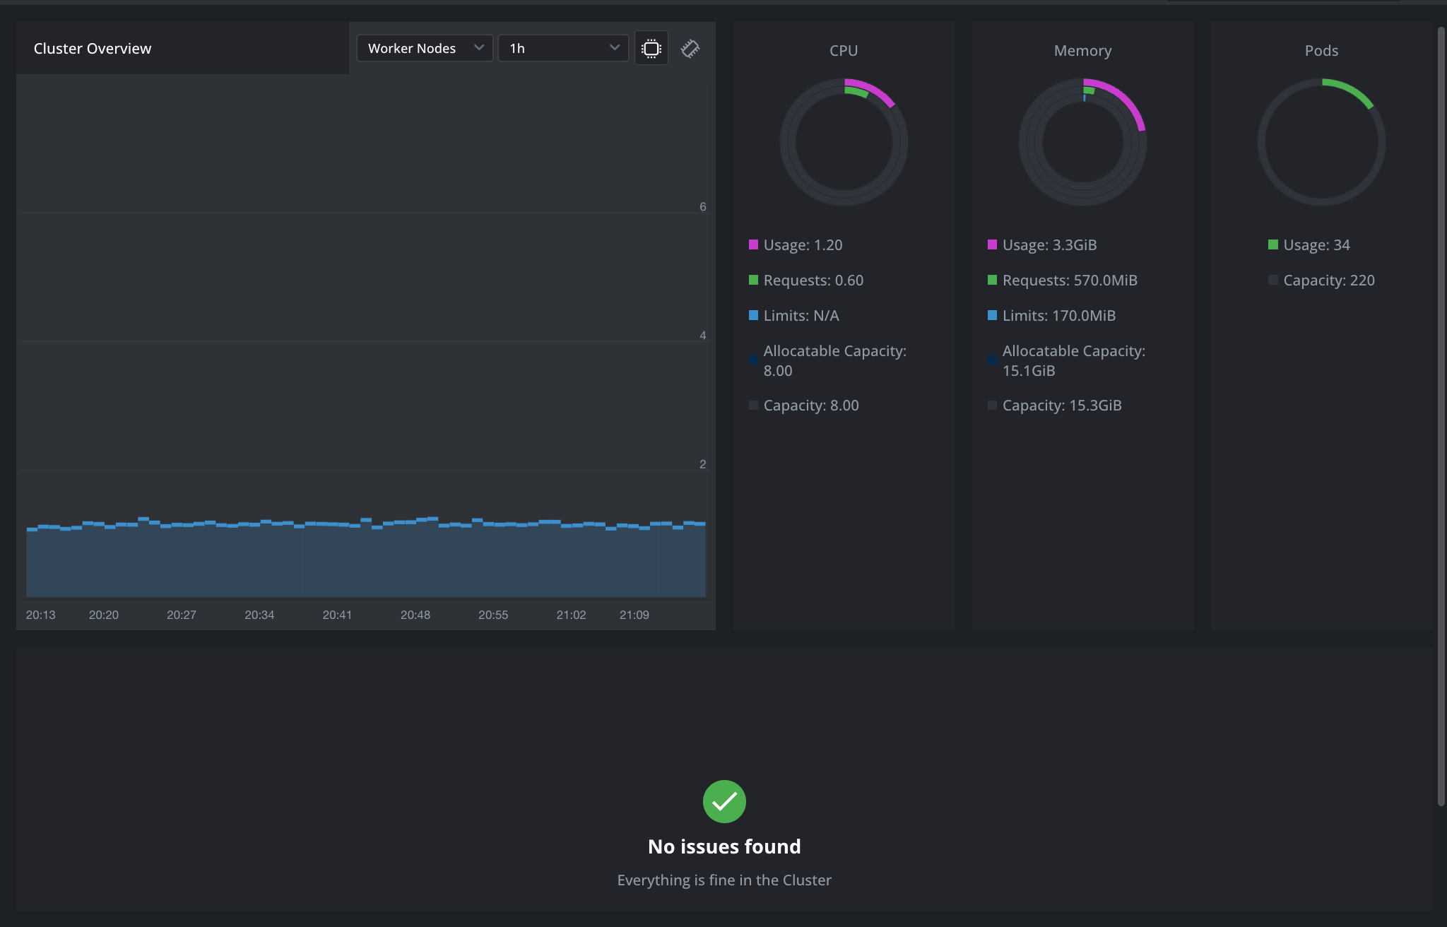
Task: Click the 20:13 time axis label
Action: [x=40, y=615]
